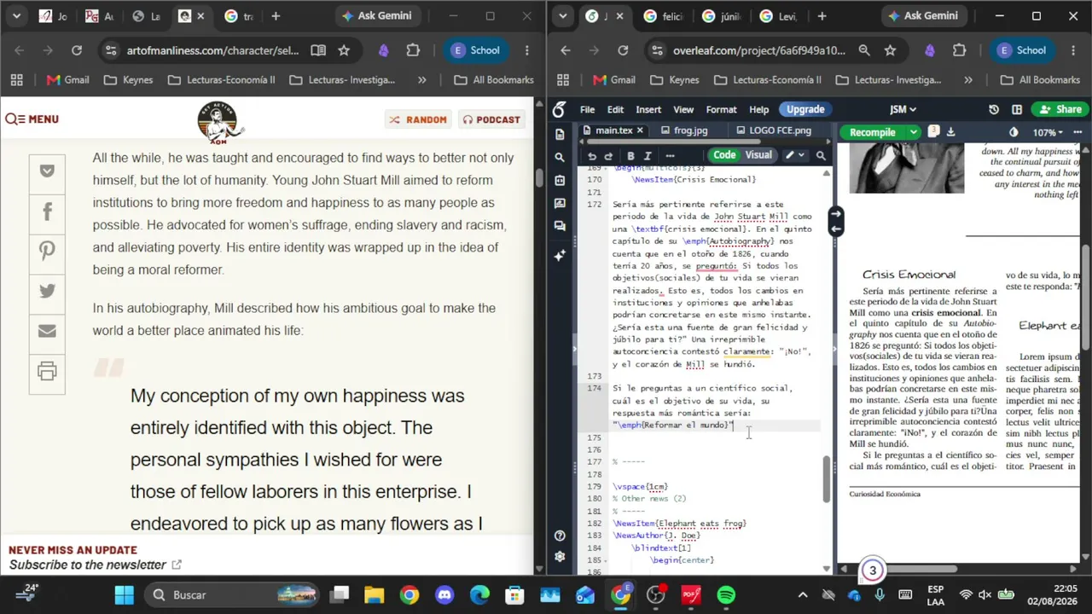Click the Overleaf Upgrade button
The image size is (1092, 614).
(x=805, y=109)
